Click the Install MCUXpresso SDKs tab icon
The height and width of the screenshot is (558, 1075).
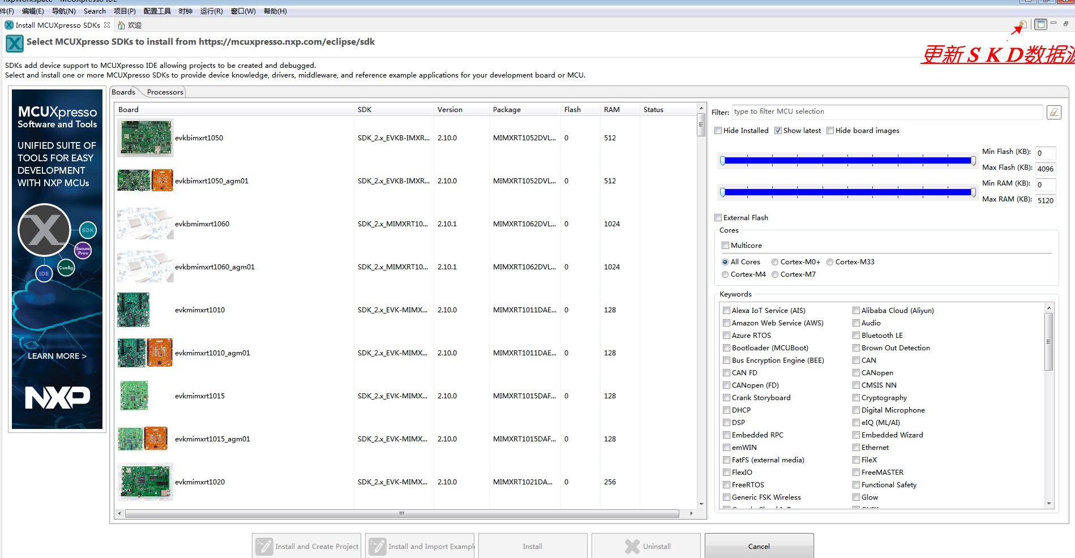(9, 25)
